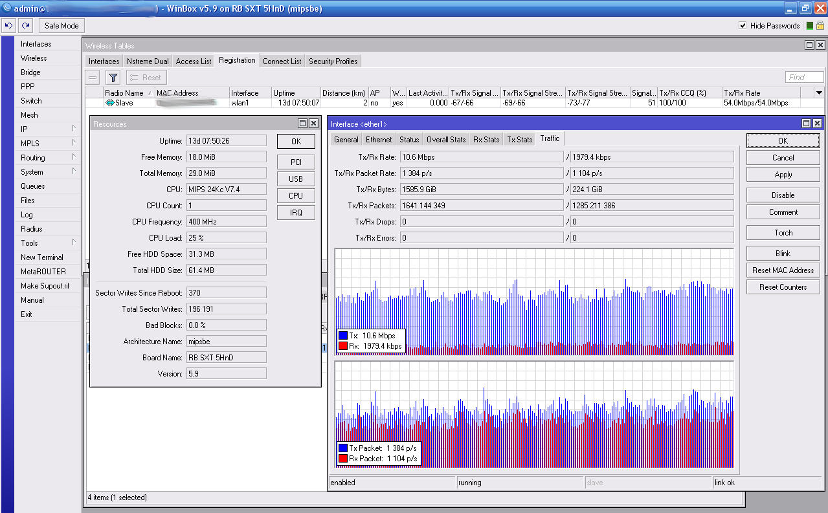Toggle Safe Mode

[62, 26]
